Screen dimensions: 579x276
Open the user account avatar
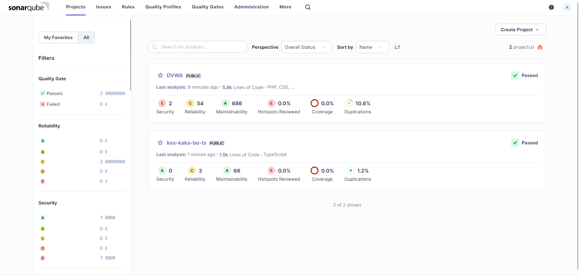pos(567,7)
